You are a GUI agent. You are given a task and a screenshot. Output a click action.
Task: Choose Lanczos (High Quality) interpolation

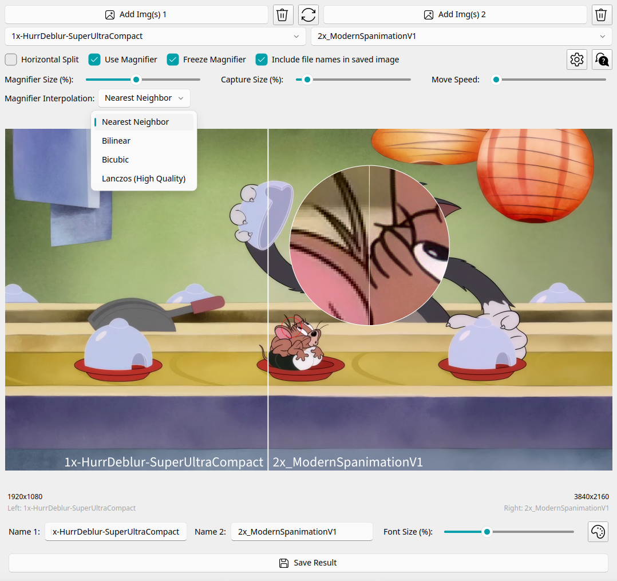pos(144,179)
